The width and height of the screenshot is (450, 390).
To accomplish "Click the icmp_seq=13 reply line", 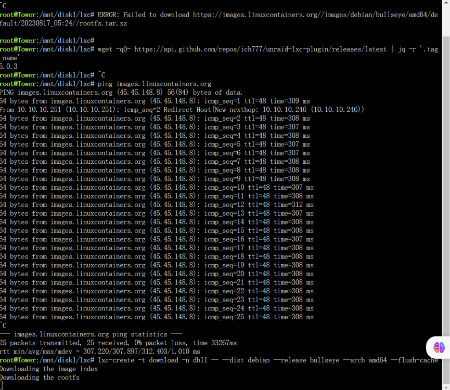I will pyautogui.click(x=157, y=213).
